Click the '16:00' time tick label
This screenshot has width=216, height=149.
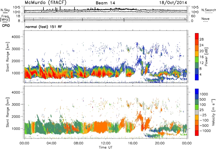click(133, 143)
